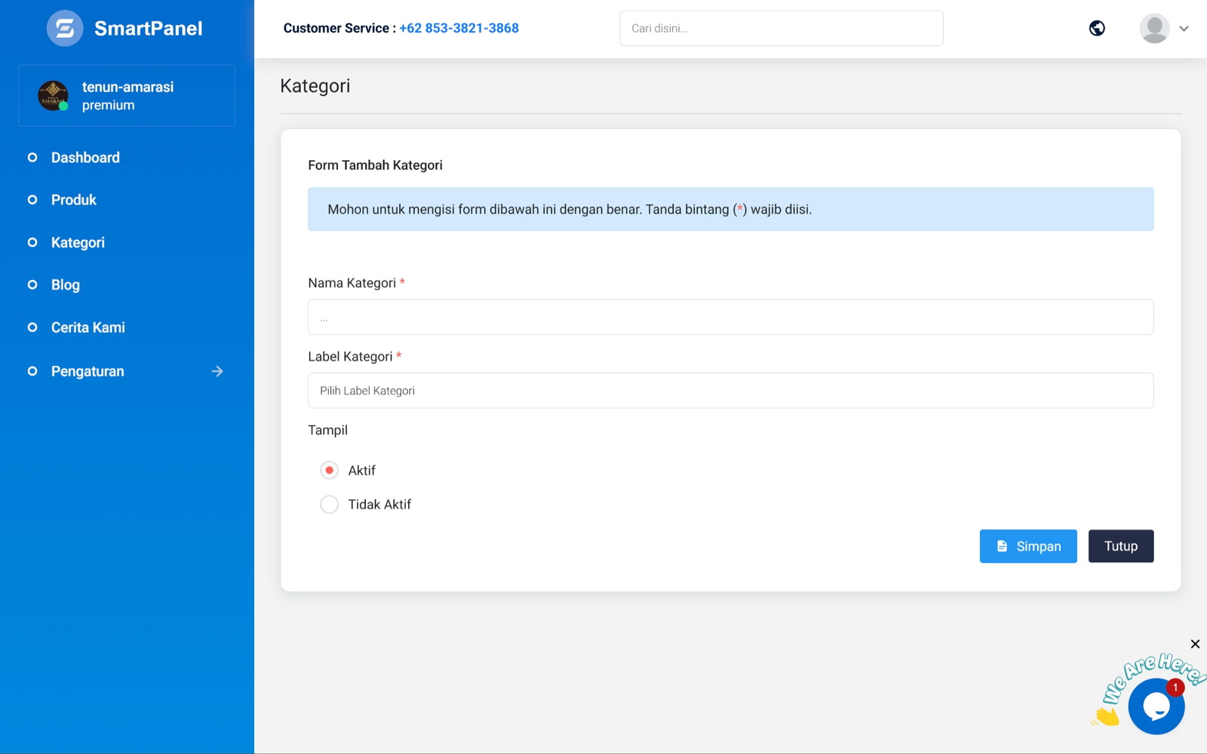Click the Tutup button
The width and height of the screenshot is (1207, 754).
click(x=1120, y=546)
